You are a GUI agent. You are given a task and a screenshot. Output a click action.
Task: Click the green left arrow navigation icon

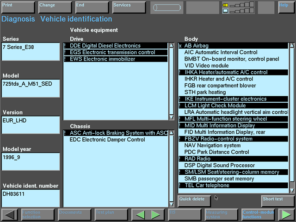pos(141,215)
